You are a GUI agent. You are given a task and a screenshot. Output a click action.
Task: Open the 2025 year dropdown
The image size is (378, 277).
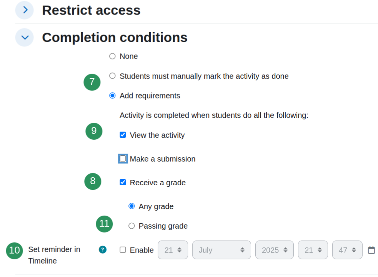click(x=275, y=250)
